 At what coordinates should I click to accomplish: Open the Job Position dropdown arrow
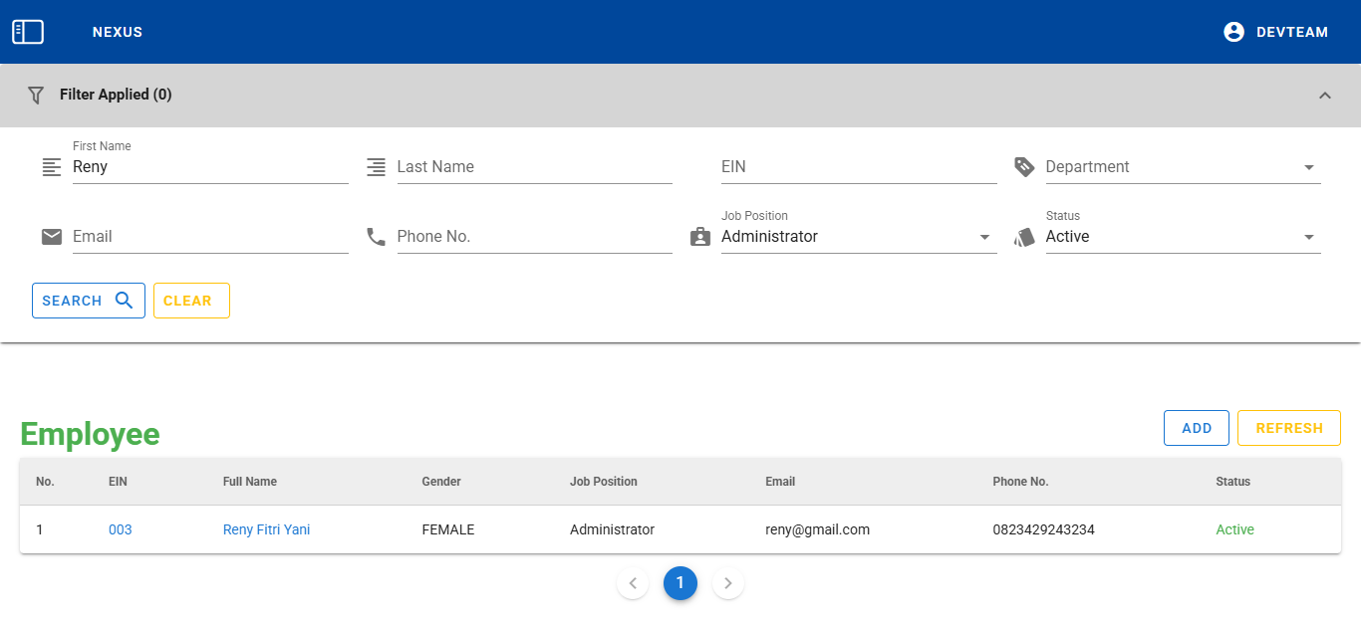(x=984, y=237)
